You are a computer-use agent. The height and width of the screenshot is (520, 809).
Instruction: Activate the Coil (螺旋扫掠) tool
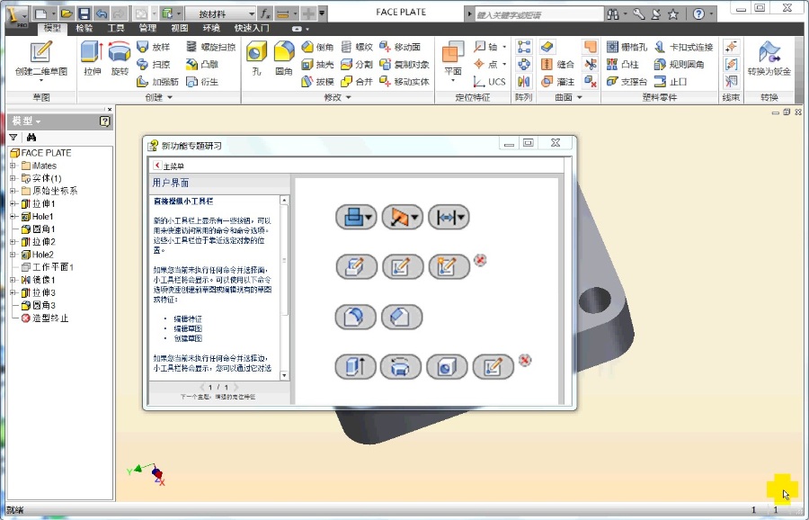click(x=211, y=47)
